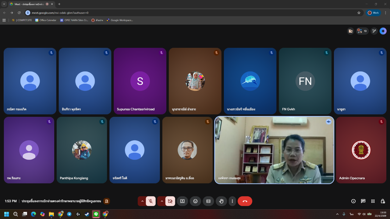Screen dimensions: 390x219
Task: Show all 13 participants
Action: coord(363,31)
